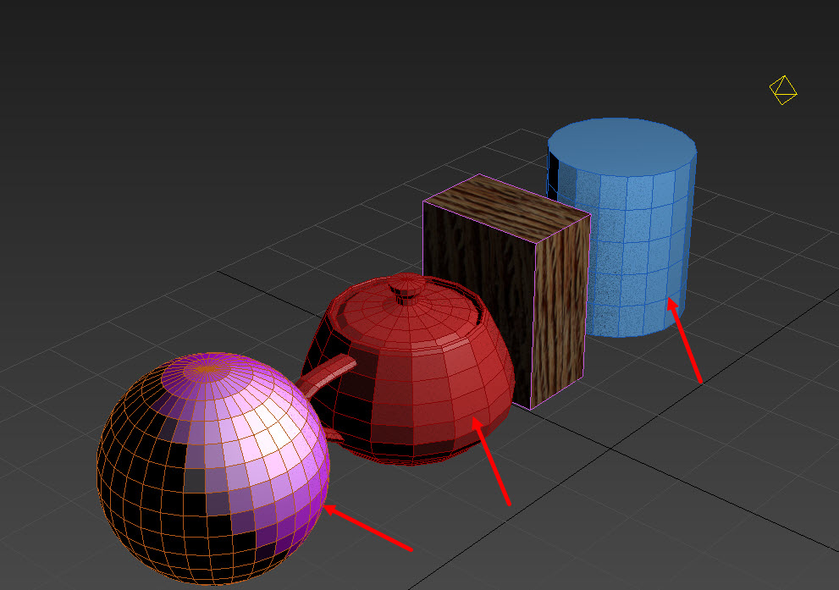The width and height of the screenshot is (839, 590).
Task: Click the teapot's lid knob
Action: [406, 289]
